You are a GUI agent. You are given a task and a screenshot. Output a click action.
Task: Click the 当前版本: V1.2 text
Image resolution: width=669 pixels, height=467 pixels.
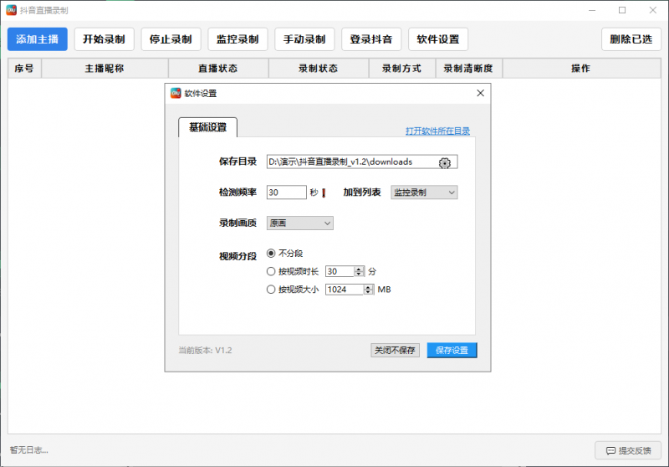point(205,351)
